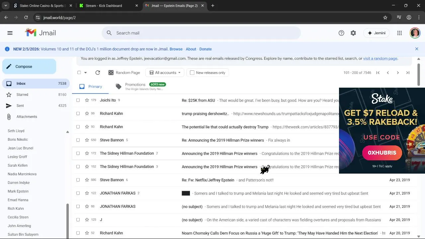Screen dimensions: 425x239
Task: Enable the New releases only checkbox
Action: pos(192,73)
